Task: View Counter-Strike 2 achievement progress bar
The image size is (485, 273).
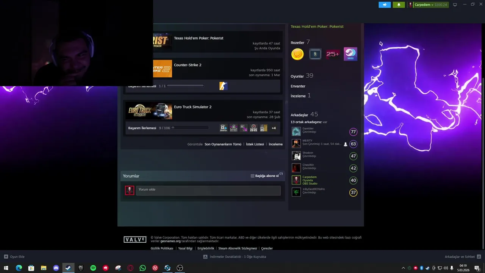Action: click(185, 86)
